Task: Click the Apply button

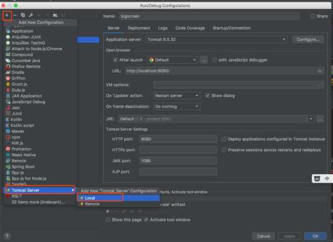Action: (290, 236)
